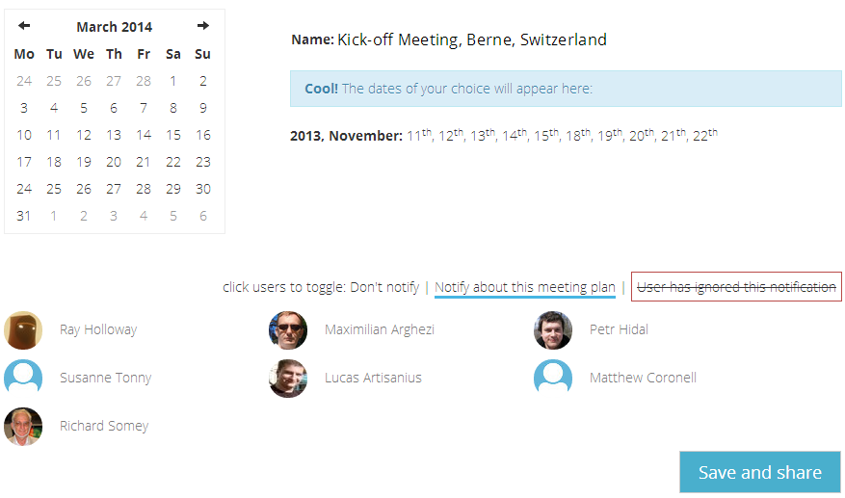This screenshot has width=845, height=498.
Task: Pick March 31 in the calendar
Action: tap(24, 216)
